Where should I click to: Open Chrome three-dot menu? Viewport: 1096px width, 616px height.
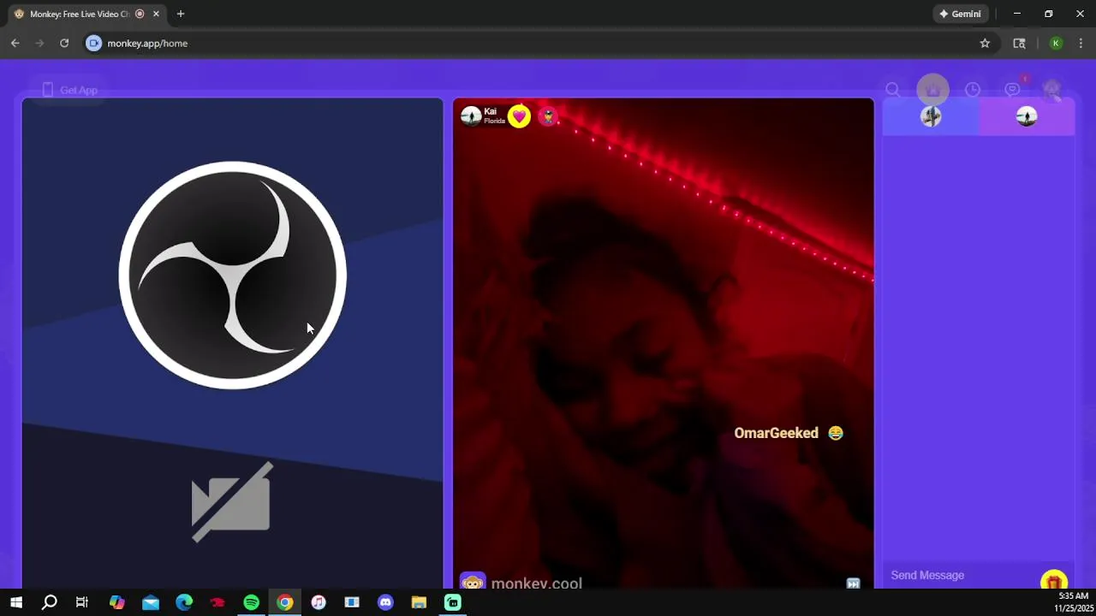click(1081, 43)
